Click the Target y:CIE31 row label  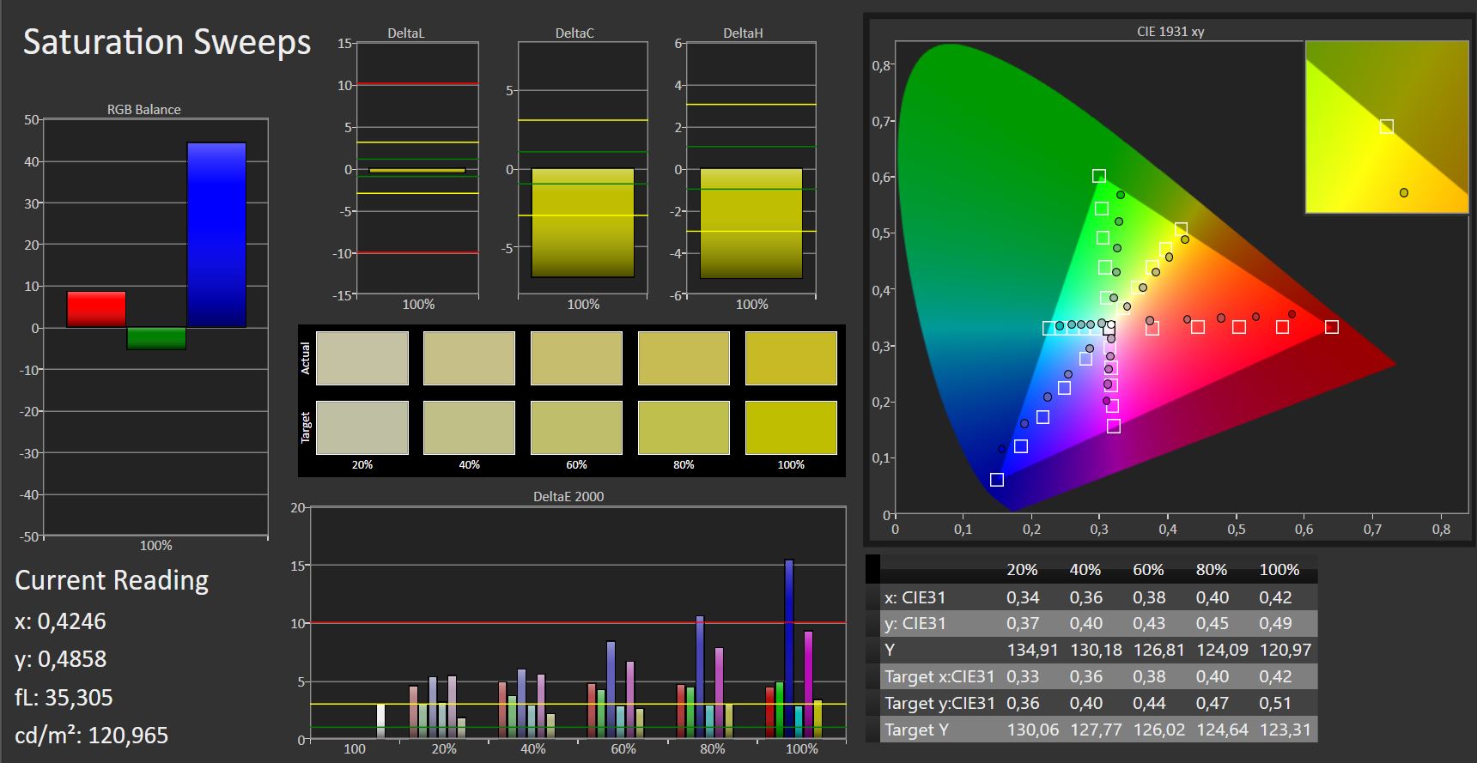click(x=939, y=703)
